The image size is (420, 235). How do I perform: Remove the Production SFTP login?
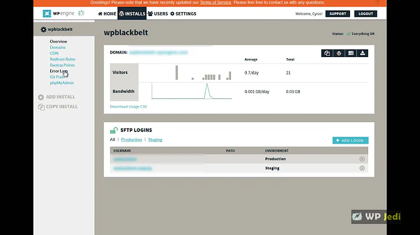[x=362, y=159]
